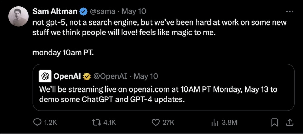The image size is (303, 134).
Task: Click the quoted tweet's May 10 date
Action: click(147, 76)
